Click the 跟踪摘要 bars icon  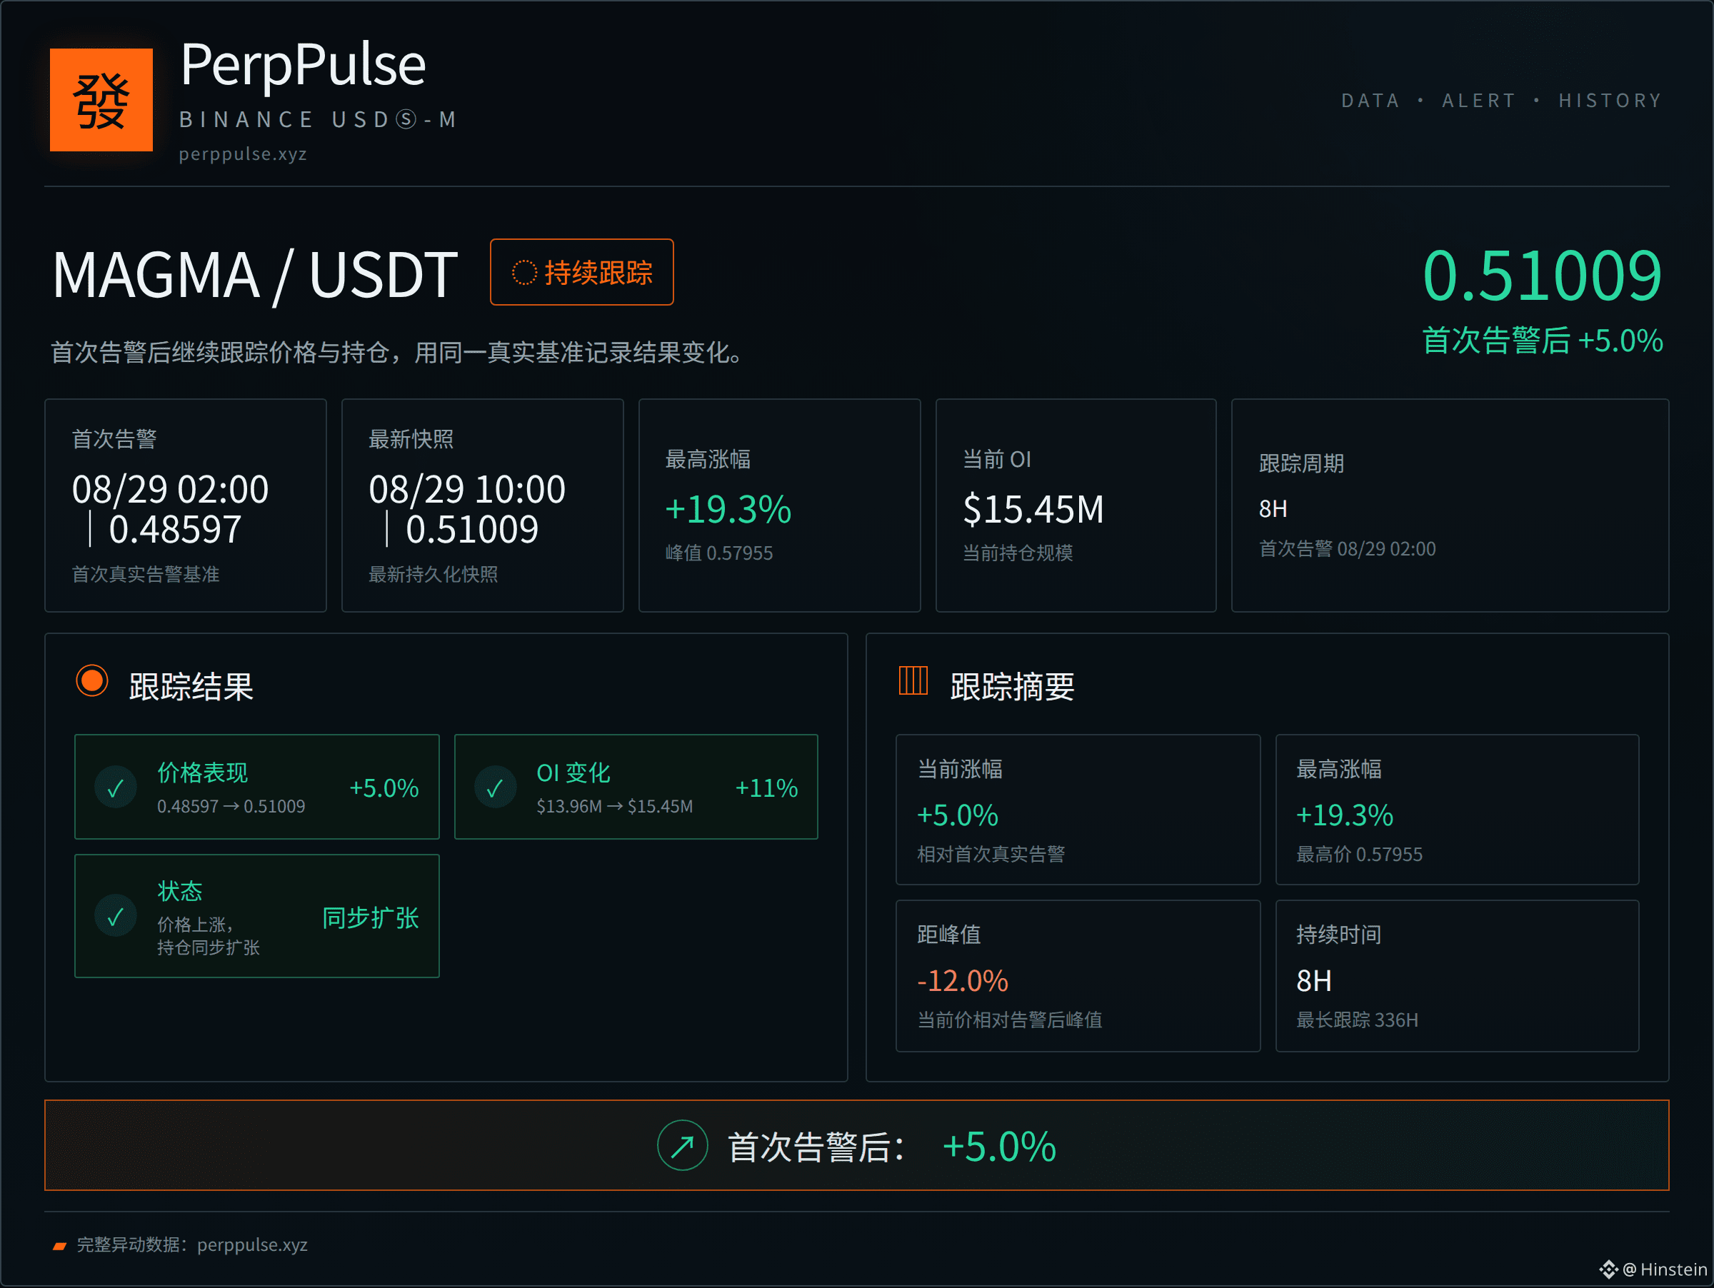pos(913,682)
